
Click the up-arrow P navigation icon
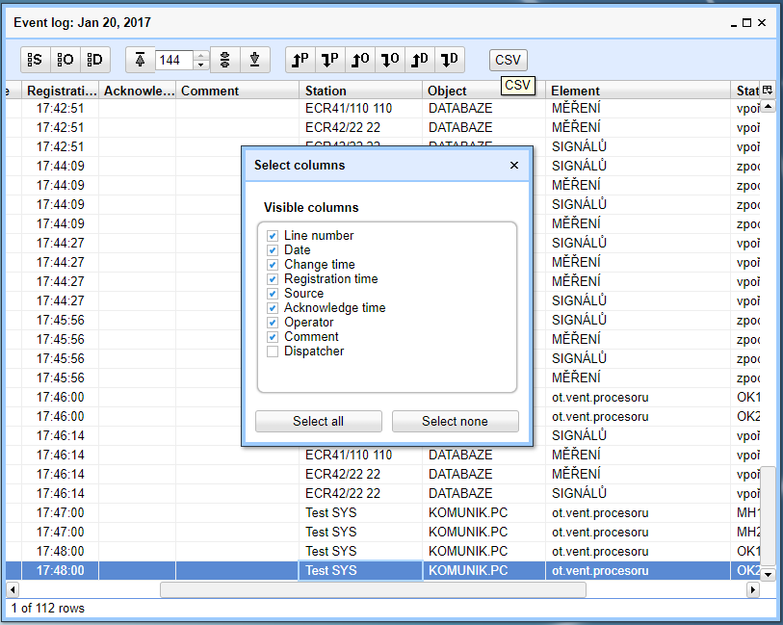coord(300,60)
